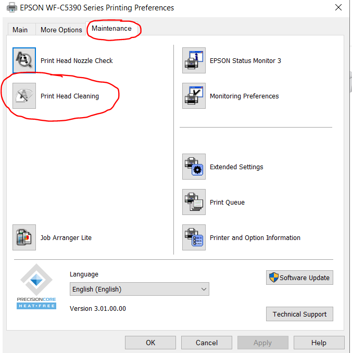Switch to the More Options tab
The image size is (352, 353).
click(61, 30)
